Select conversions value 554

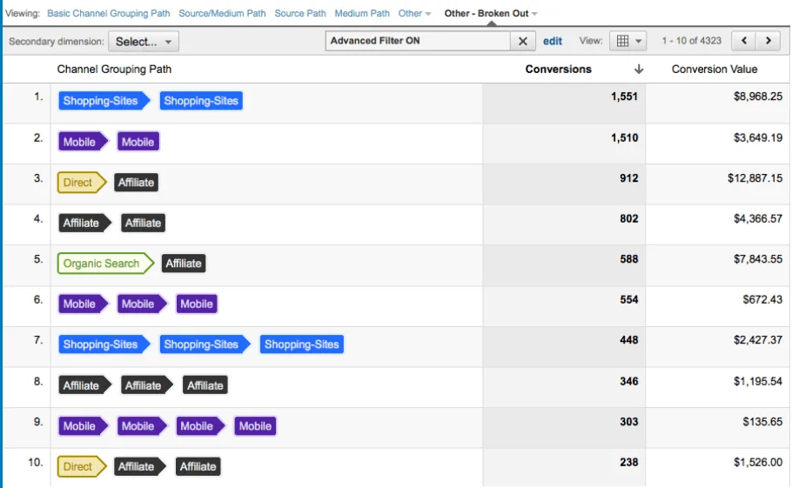pos(629,299)
